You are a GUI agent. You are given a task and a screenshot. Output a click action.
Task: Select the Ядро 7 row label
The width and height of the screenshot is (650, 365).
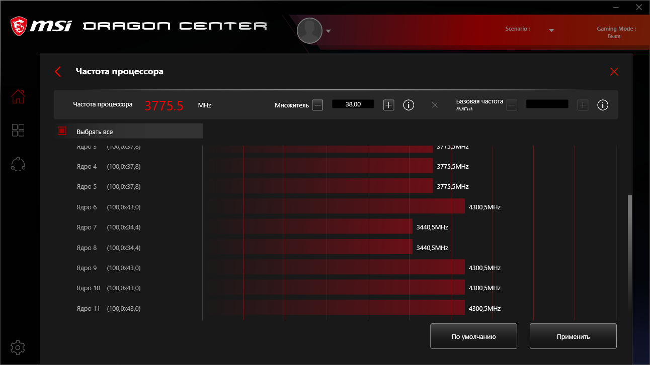click(87, 227)
